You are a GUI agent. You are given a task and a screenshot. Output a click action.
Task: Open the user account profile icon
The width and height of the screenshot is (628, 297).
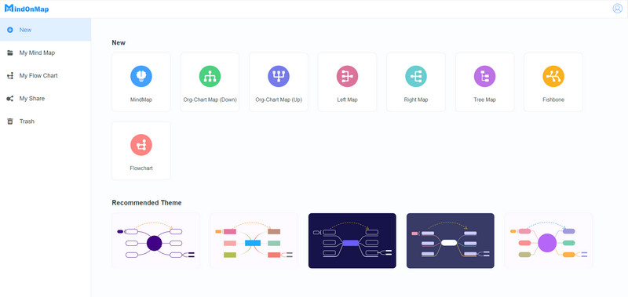(x=617, y=9)
